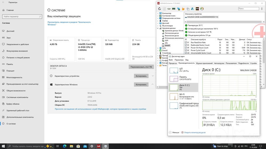Focus the Найти параметр search box
This screenshot has width=266, height=149.
pos(22,16)
